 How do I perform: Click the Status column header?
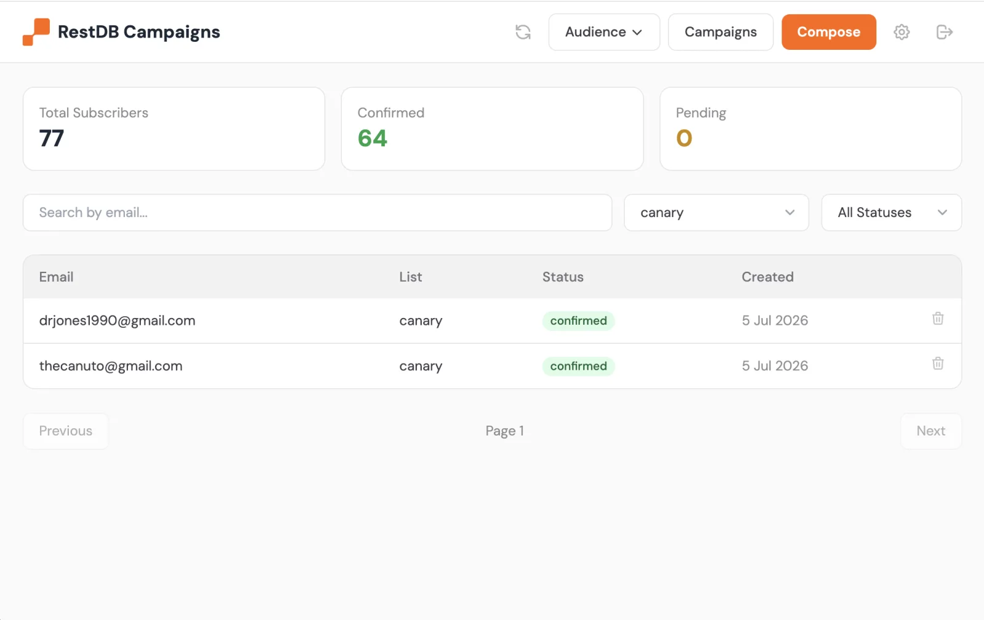[563, 277]
